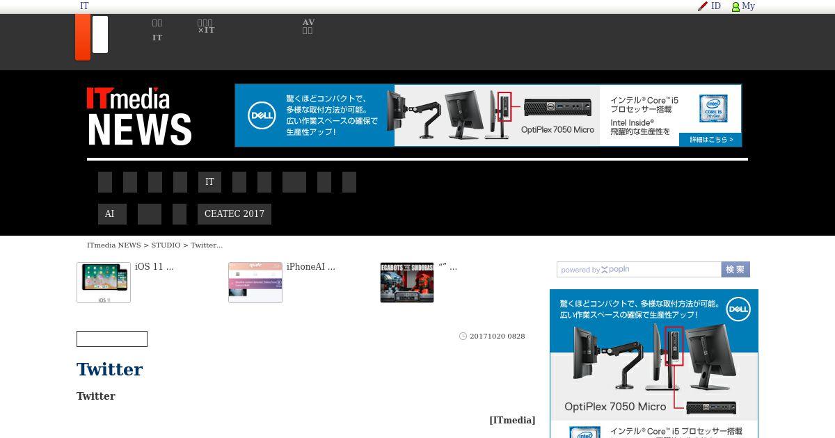Open the My link in top bar
The width and height of the screenshot is (835, 438).
point(748,6)
